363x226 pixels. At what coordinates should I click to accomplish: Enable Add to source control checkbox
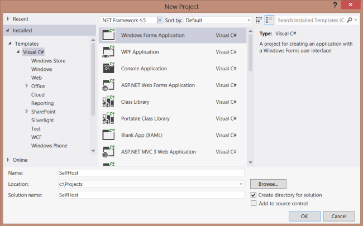254,203
